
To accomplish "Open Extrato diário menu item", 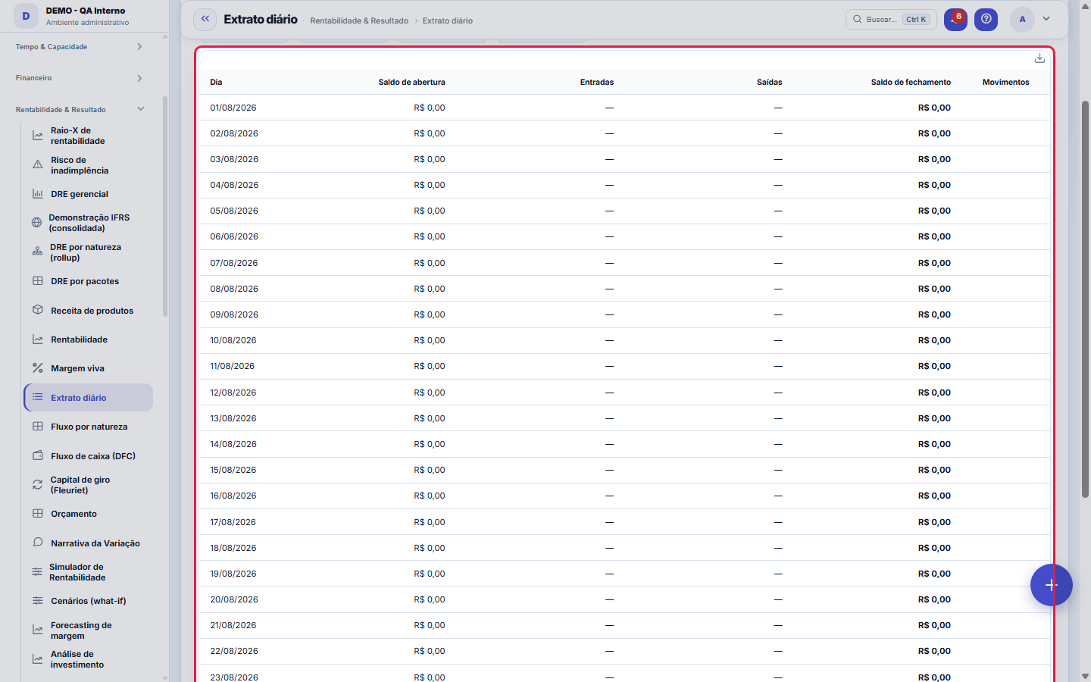I will 89,398.
